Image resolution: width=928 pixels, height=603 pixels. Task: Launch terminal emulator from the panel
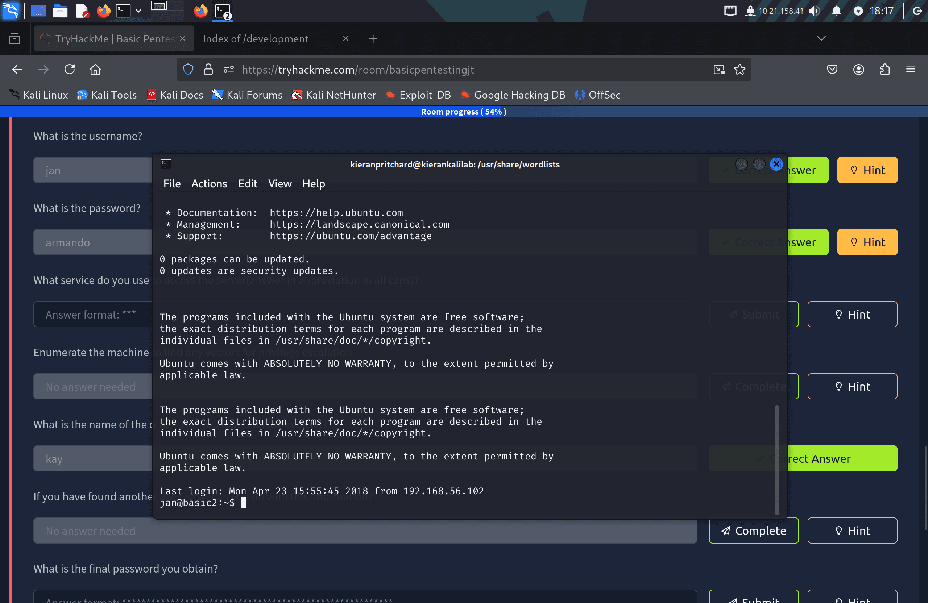point(123,11)
